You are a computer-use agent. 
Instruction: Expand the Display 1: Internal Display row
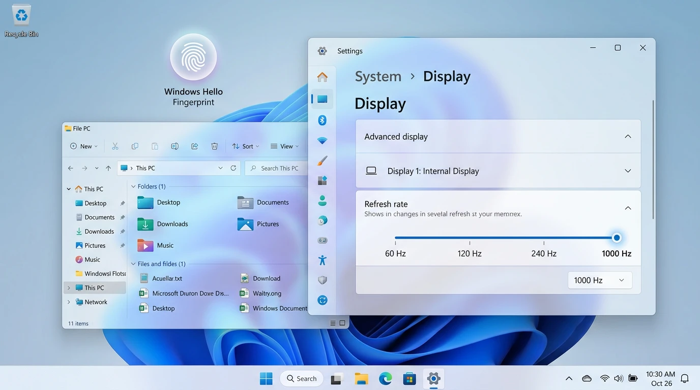point(628,171)
